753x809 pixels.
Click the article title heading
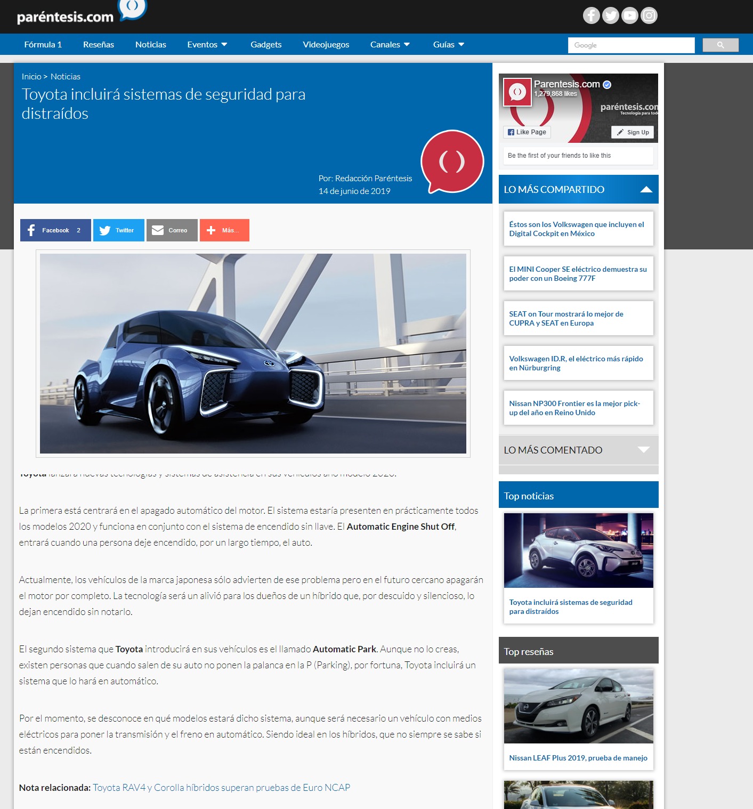(164, 104)
